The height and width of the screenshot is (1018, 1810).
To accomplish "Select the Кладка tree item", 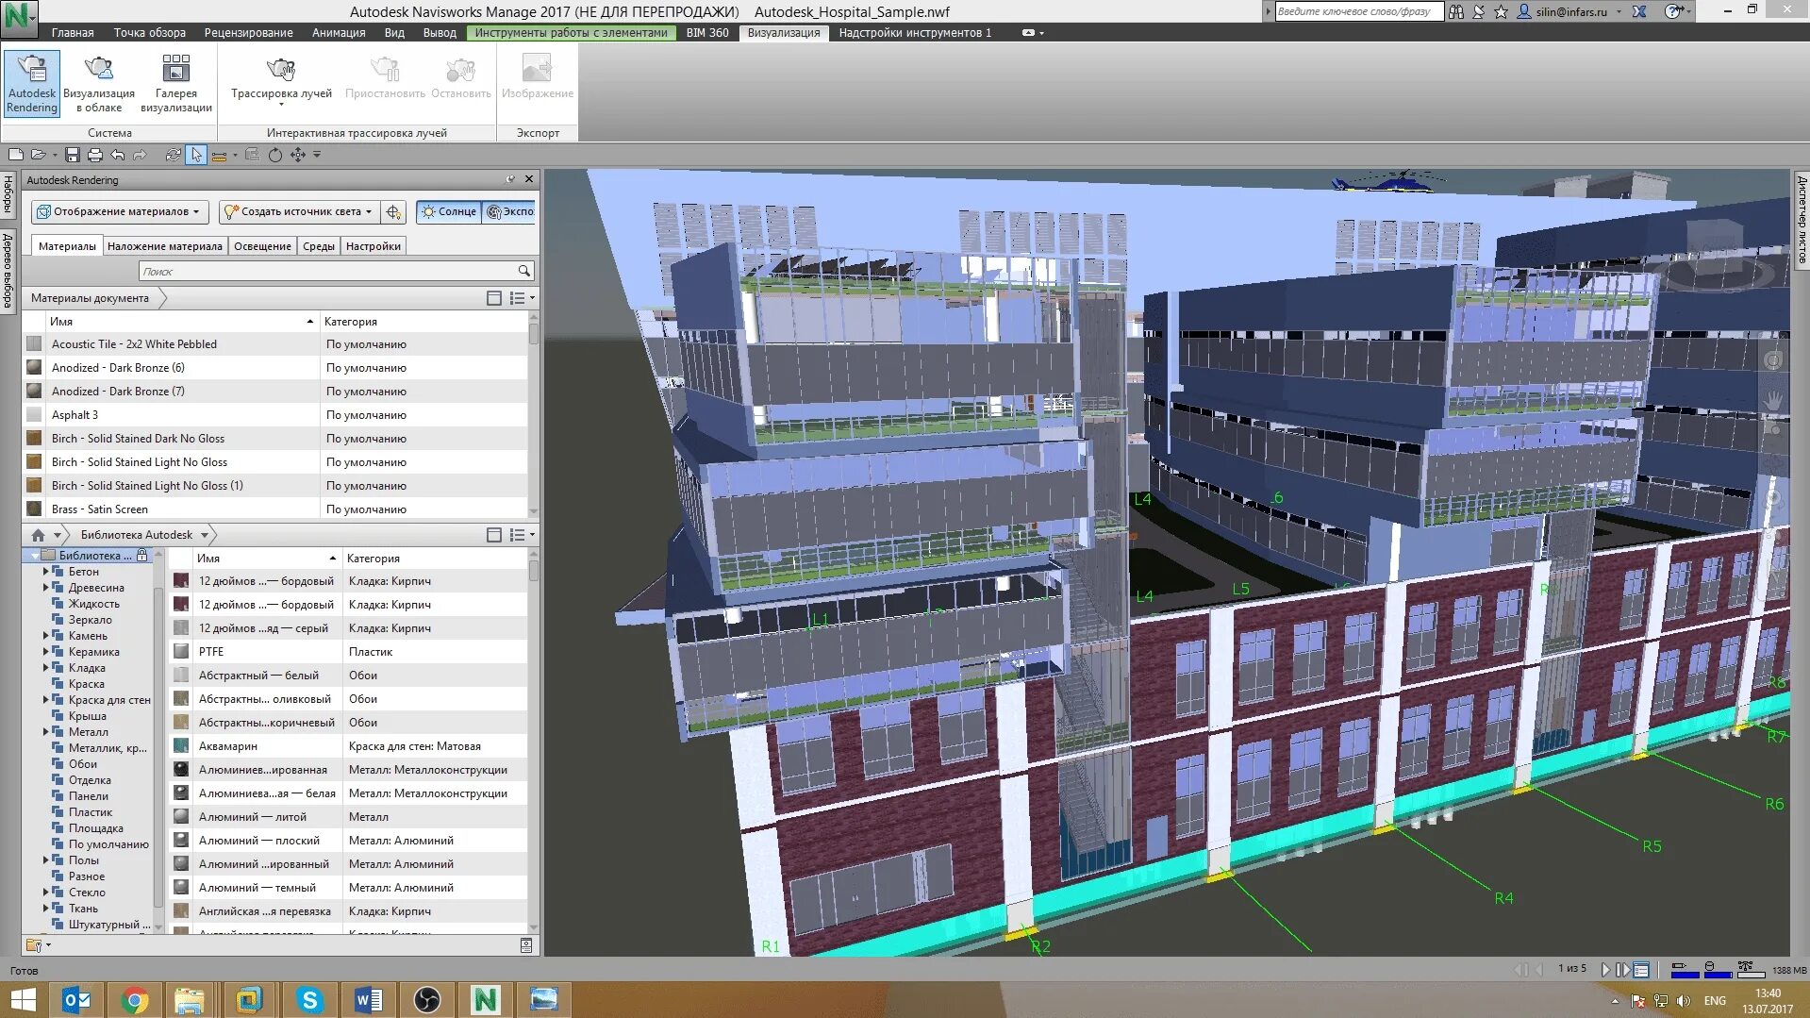I will (x=87, y=668).
